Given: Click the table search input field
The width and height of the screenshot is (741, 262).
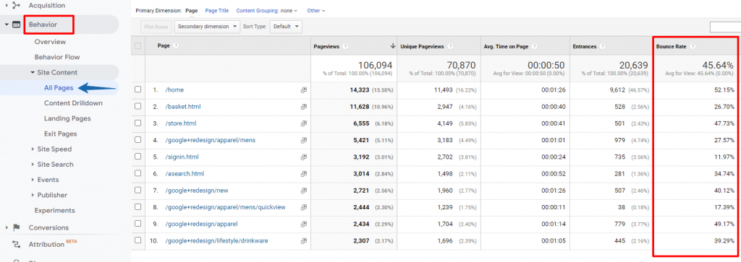Looking at the screenshot, I should point(725,27).
